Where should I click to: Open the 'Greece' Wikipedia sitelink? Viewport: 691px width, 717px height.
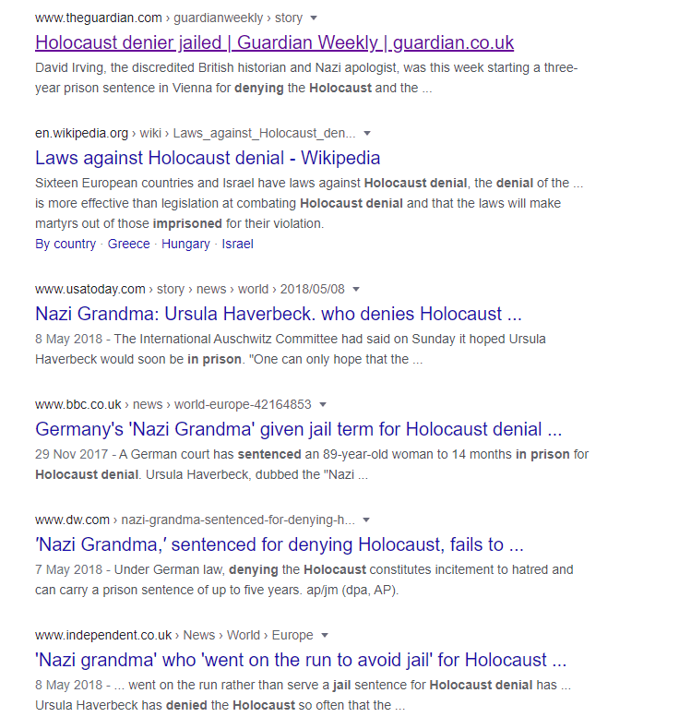tap(128, 244)
